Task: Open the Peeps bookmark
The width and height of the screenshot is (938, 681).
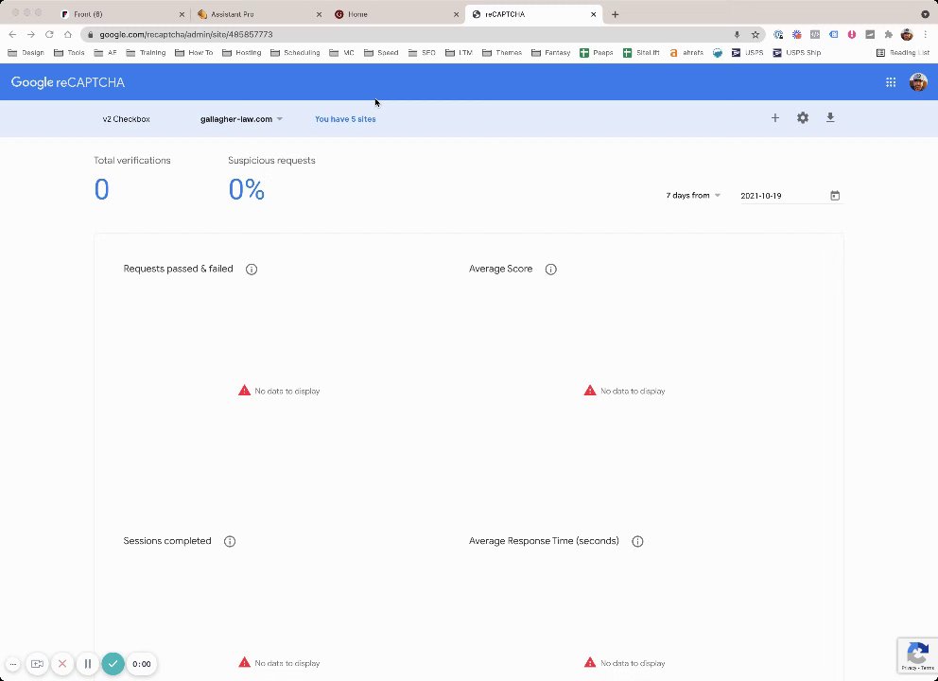Action: (x=597, y=53)
